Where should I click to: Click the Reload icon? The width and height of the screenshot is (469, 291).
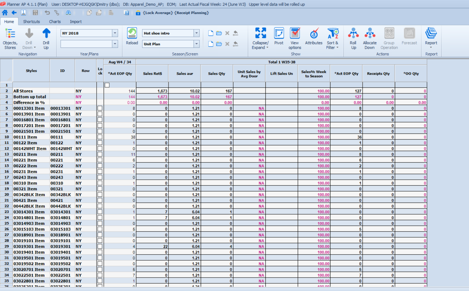[x=132, y=33]
